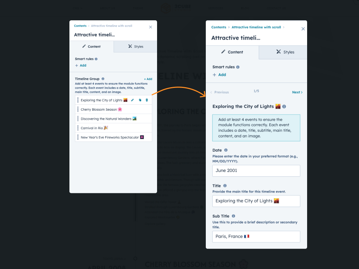Click the drag handle for Carnival in Rio
The image size is (359, 269).
[78, 128]
